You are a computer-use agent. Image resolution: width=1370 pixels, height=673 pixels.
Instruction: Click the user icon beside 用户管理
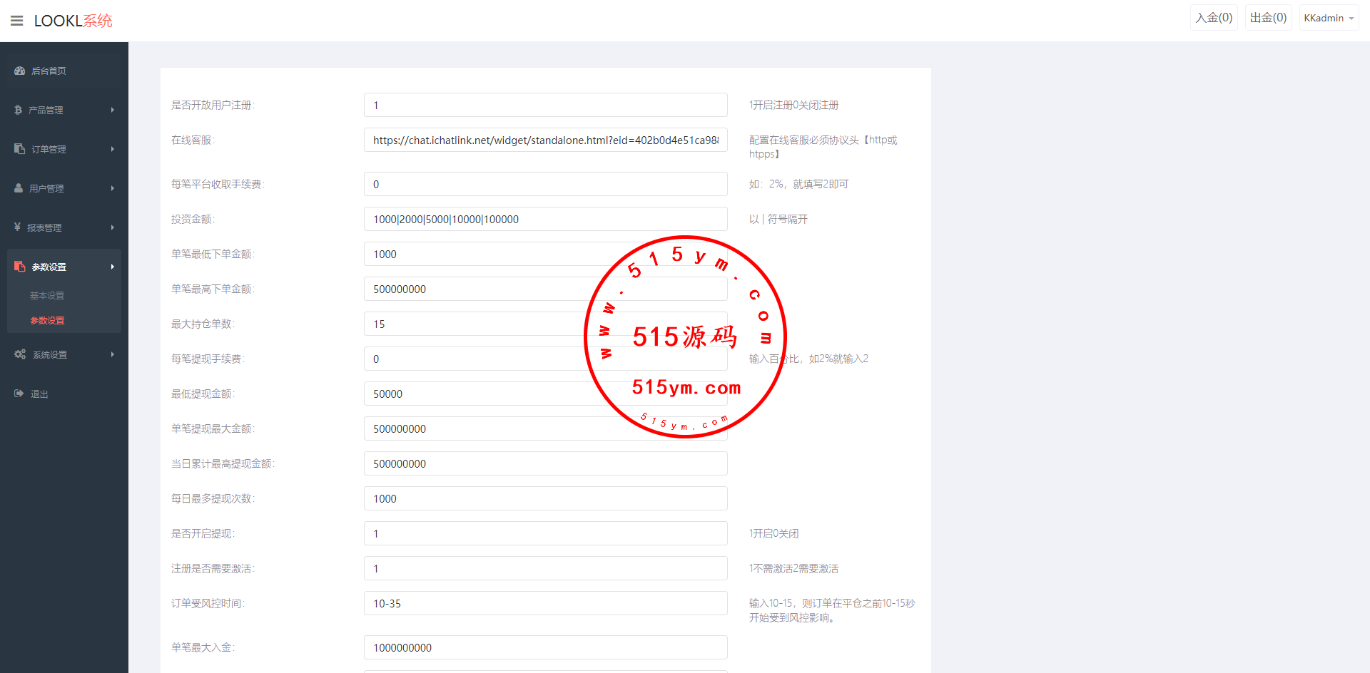(x=19, y=188)
